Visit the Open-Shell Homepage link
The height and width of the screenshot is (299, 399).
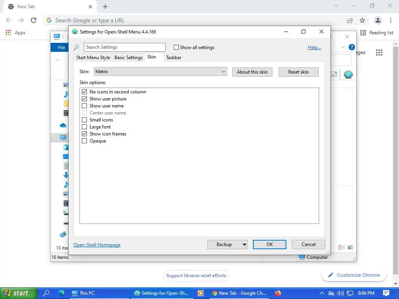(97, 245)
